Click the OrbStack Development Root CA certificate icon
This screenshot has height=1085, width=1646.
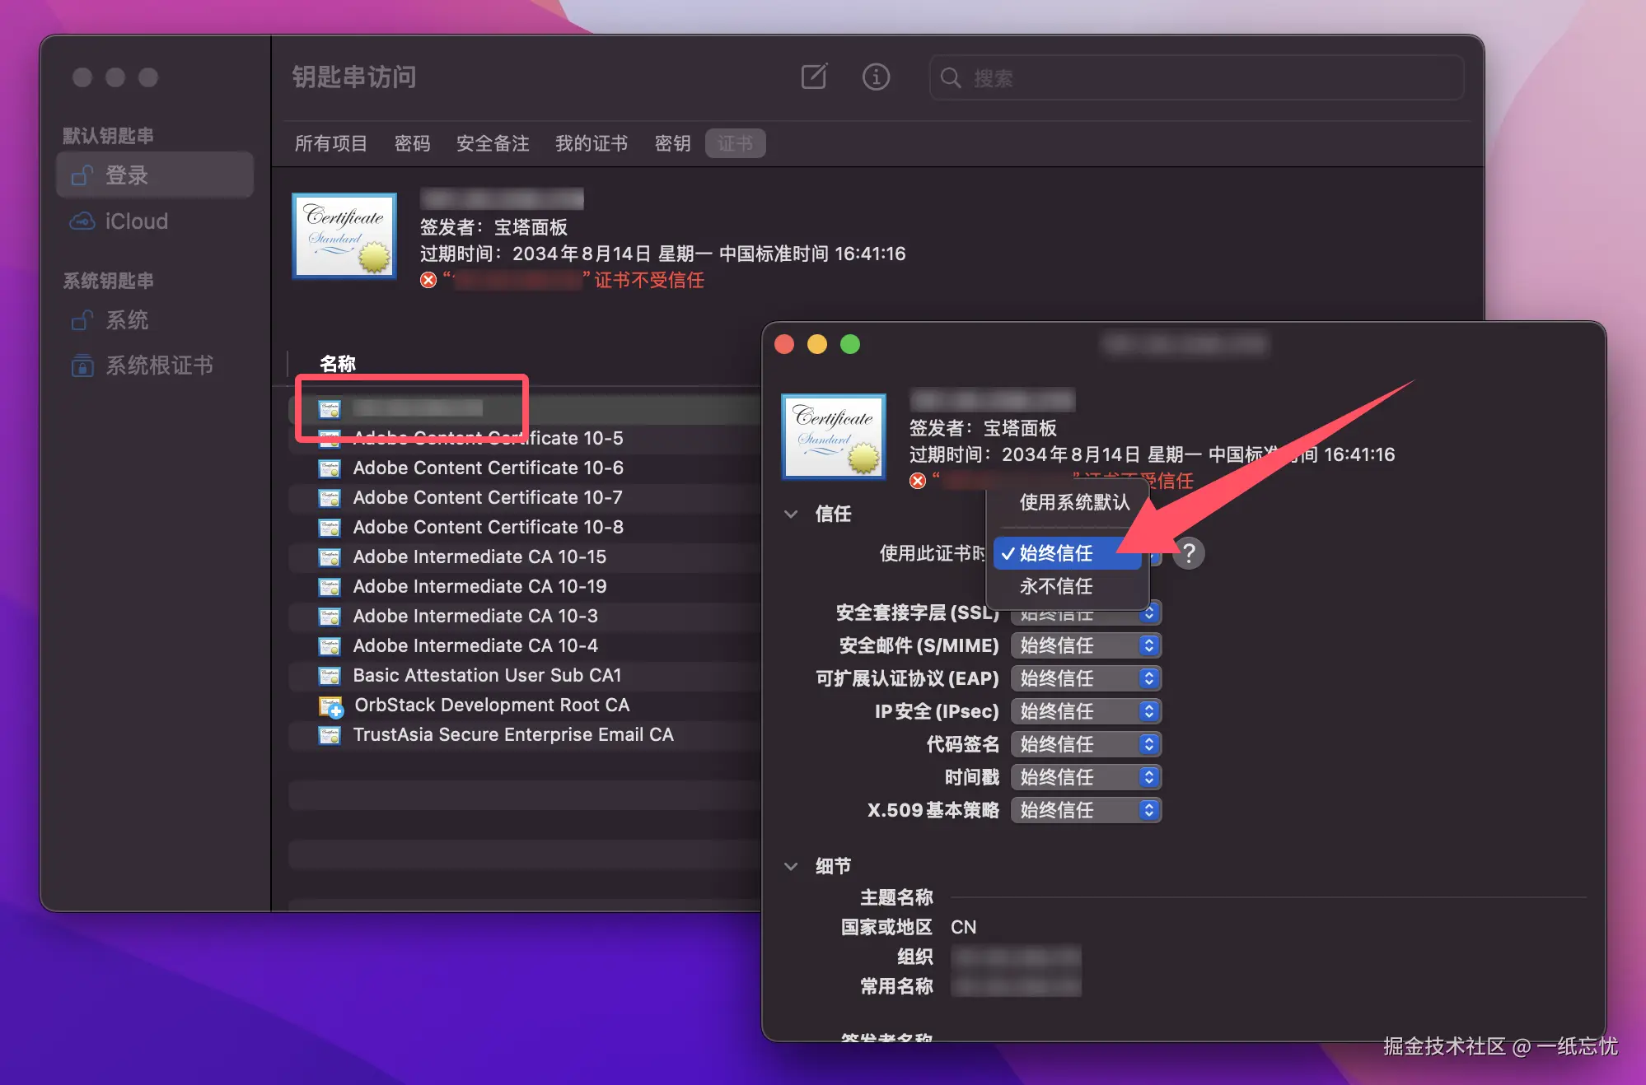(x=330, y=705)
